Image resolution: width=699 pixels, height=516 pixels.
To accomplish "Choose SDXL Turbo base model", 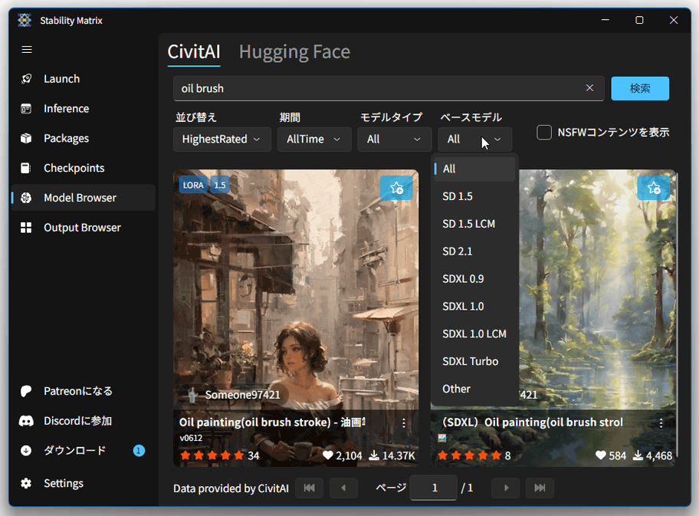I will coord(474,362).
